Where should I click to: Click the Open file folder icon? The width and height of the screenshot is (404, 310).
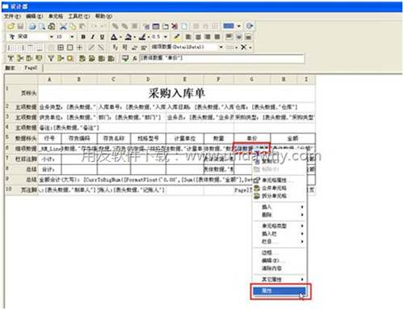click(x=11, y=26)
